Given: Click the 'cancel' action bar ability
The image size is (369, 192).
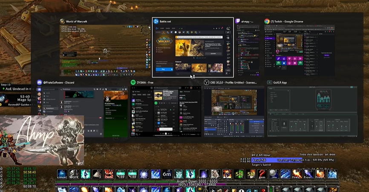Looking at the screenshot, I should 62,174.
